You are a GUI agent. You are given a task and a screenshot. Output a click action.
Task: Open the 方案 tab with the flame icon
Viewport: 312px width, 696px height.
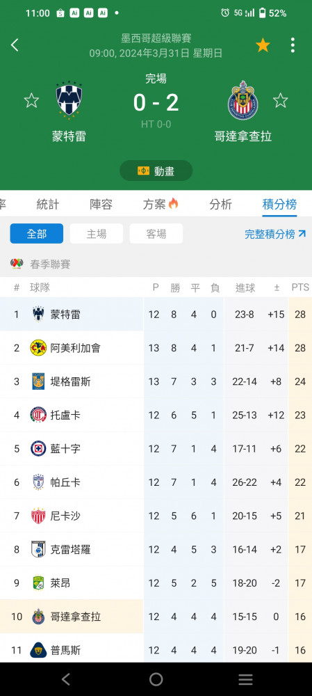click(x=161, y=204)
